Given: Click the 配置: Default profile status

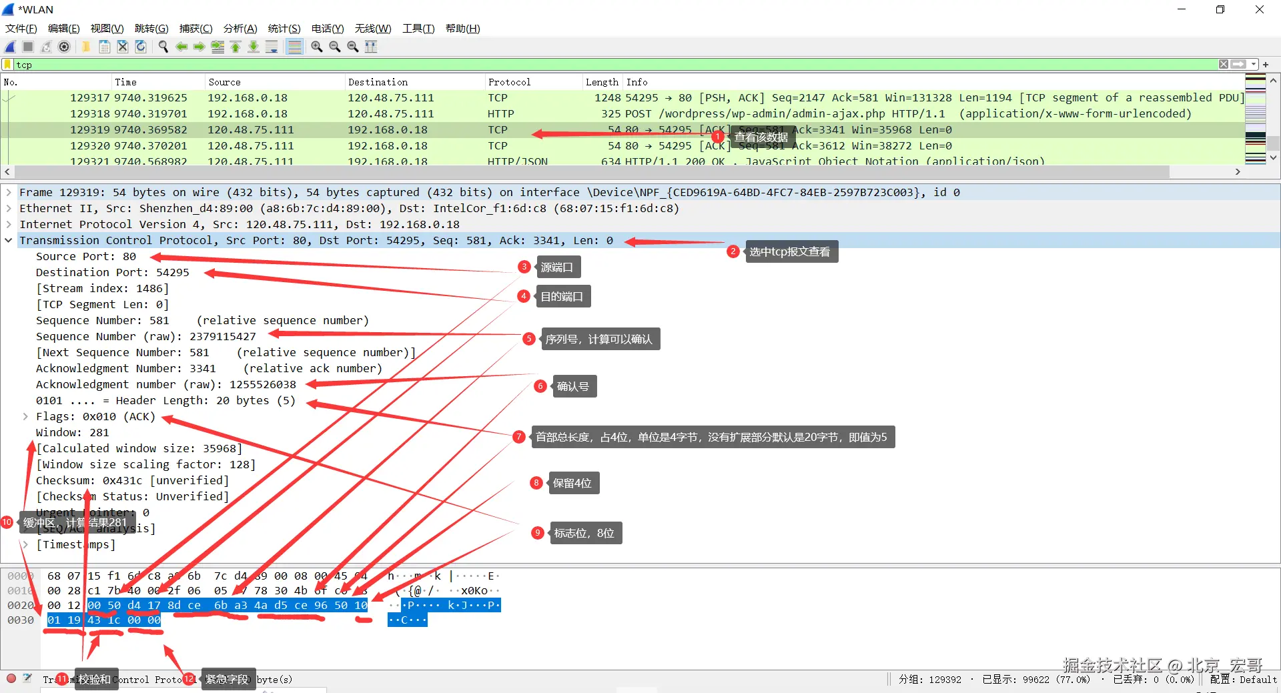Looking at the screenshot, I should [x=1243, y=679].
